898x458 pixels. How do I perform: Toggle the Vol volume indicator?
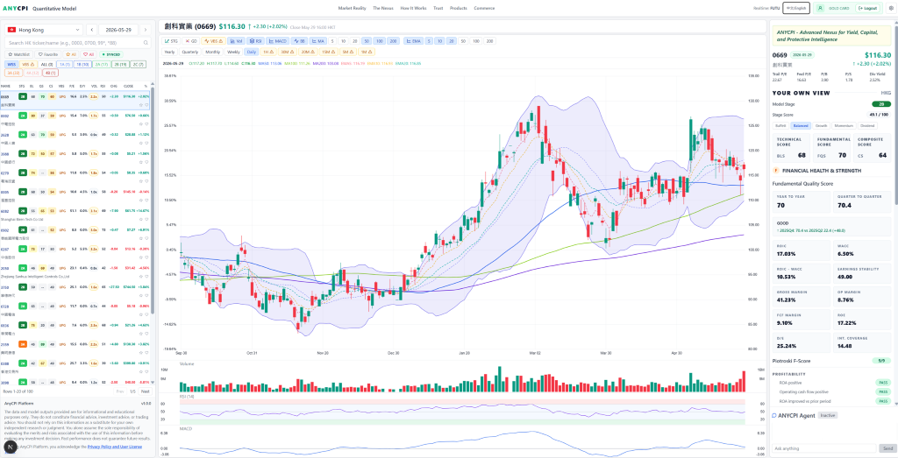(236, 41)
